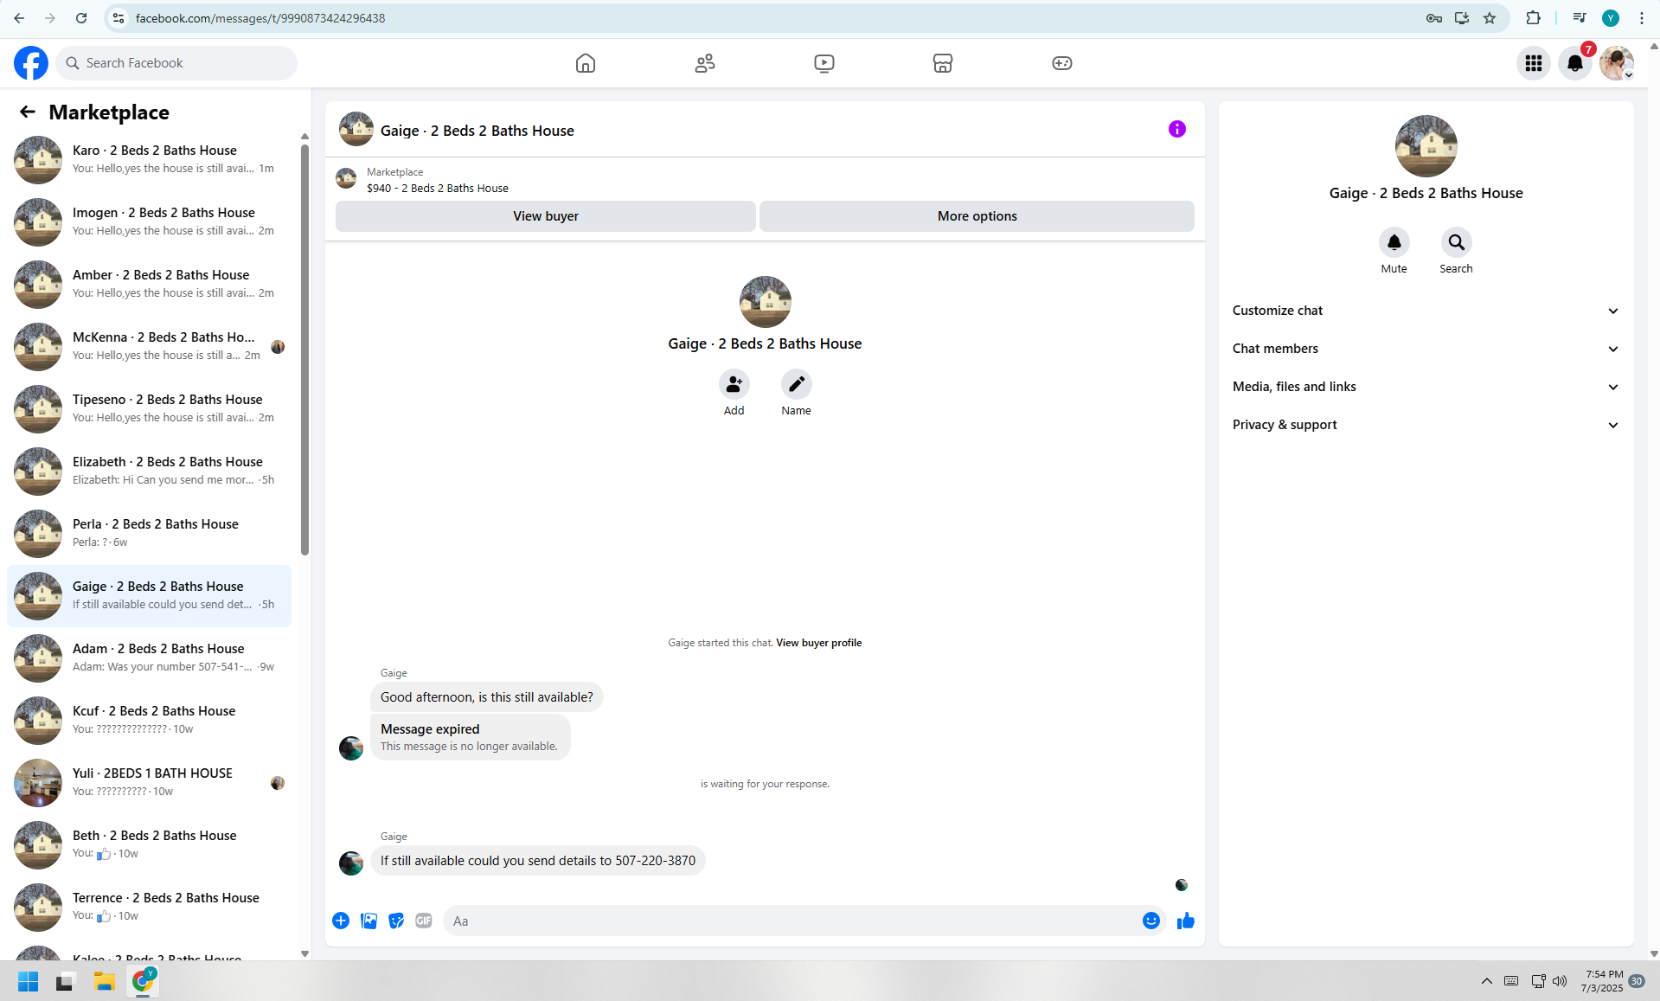The width and height of the screenshot is (1660, 1001).
Task: Attach a file with the photo icon
Action: click(369, 921)
